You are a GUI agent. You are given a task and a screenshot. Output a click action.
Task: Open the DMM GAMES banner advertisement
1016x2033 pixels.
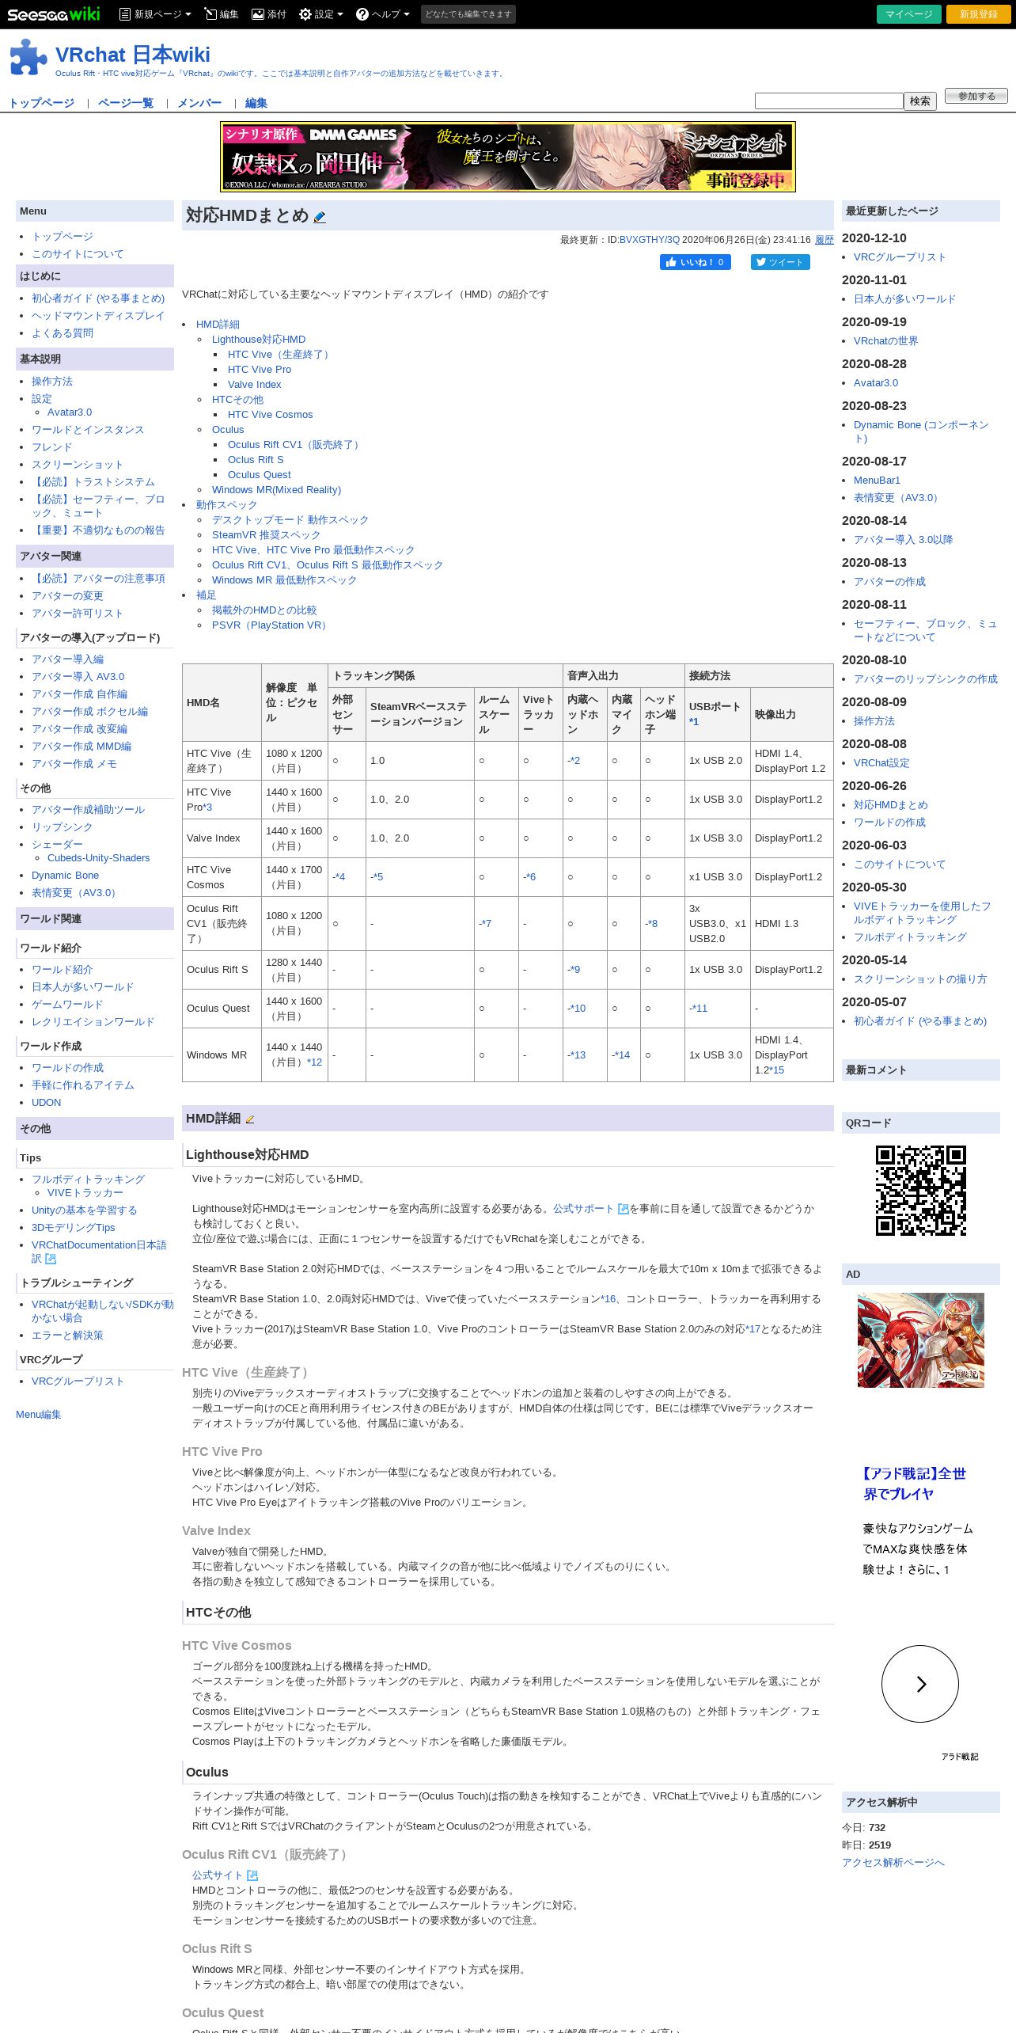[x=508, y=157]
